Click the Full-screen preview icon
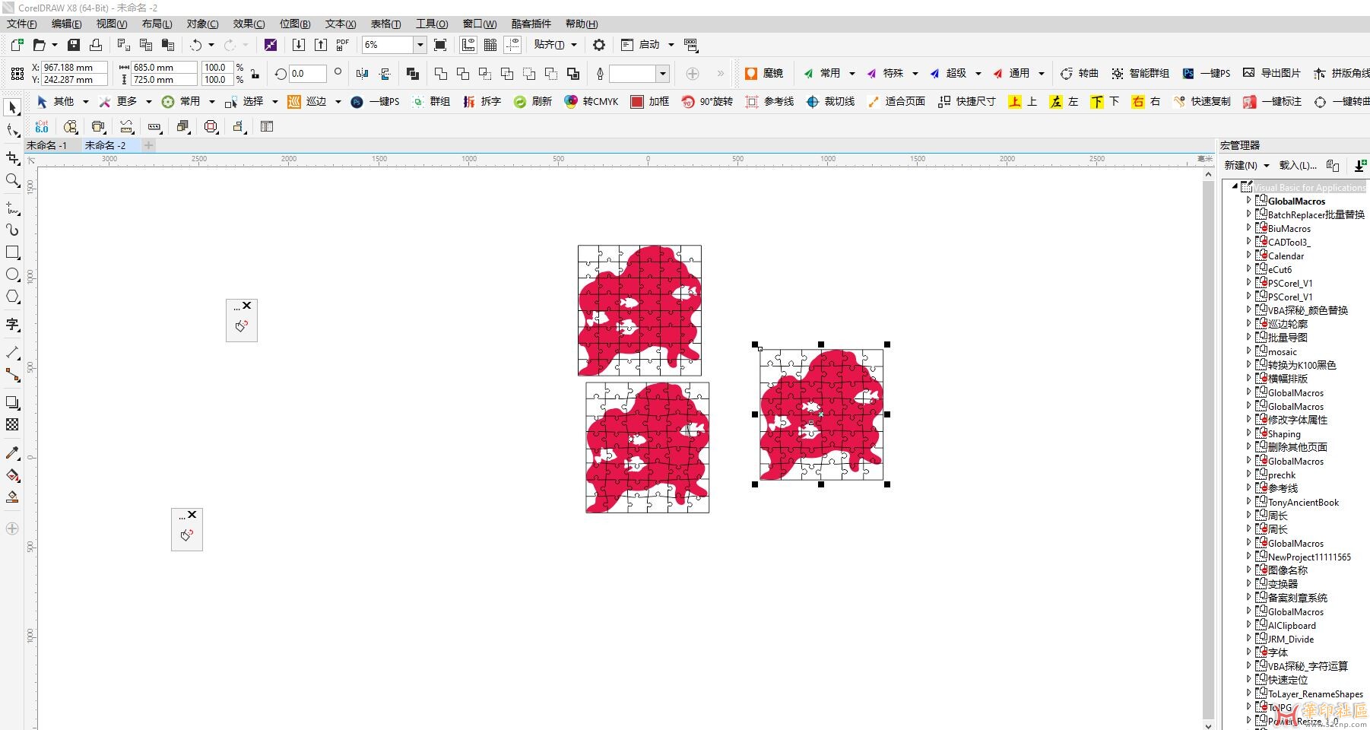This screenshot has width=1370, height=730. (440, 45)
